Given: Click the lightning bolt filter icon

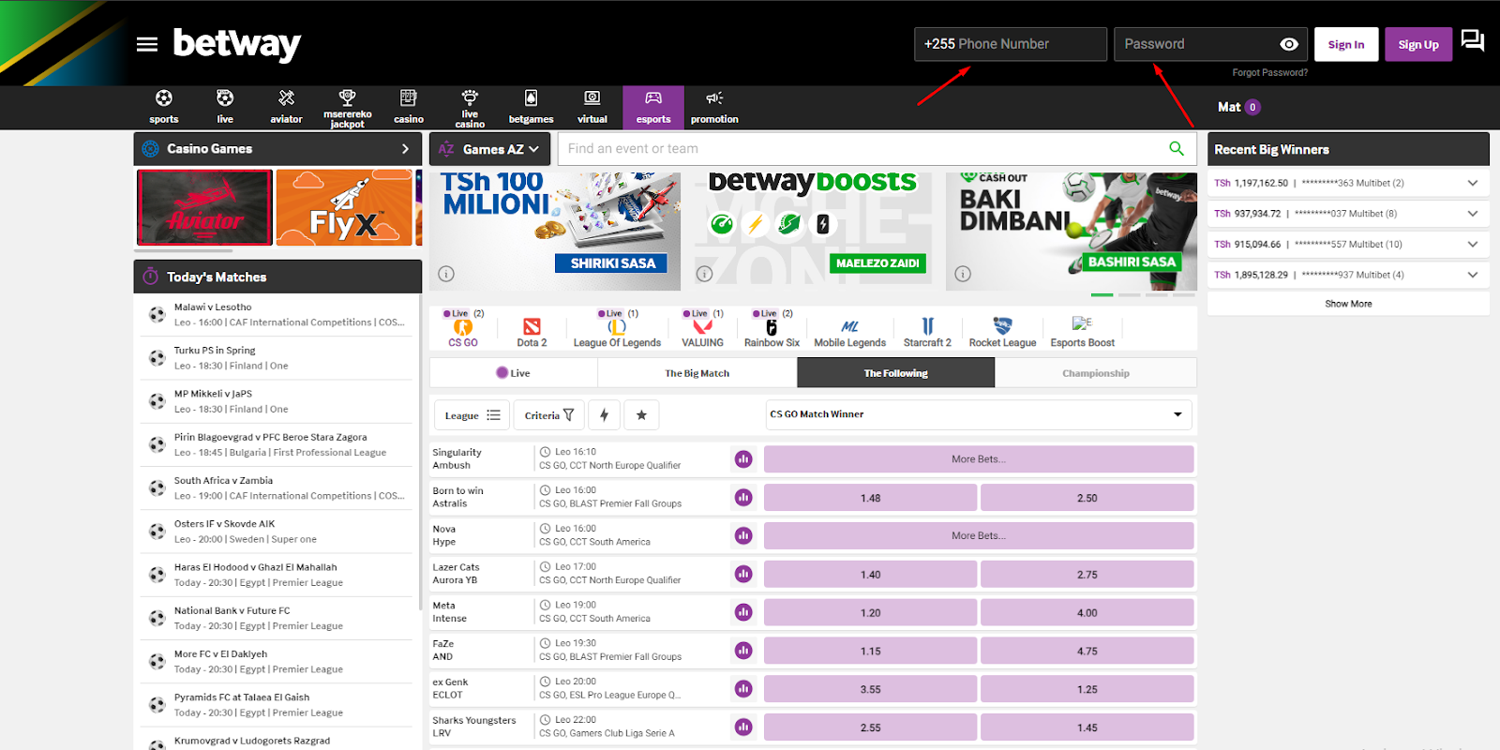Looking at the screenshot, I should [604, 415].
